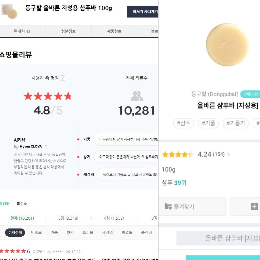260x260 pixels.
Task: Select the 트러블 topic filter
Action: pos(88,232)
